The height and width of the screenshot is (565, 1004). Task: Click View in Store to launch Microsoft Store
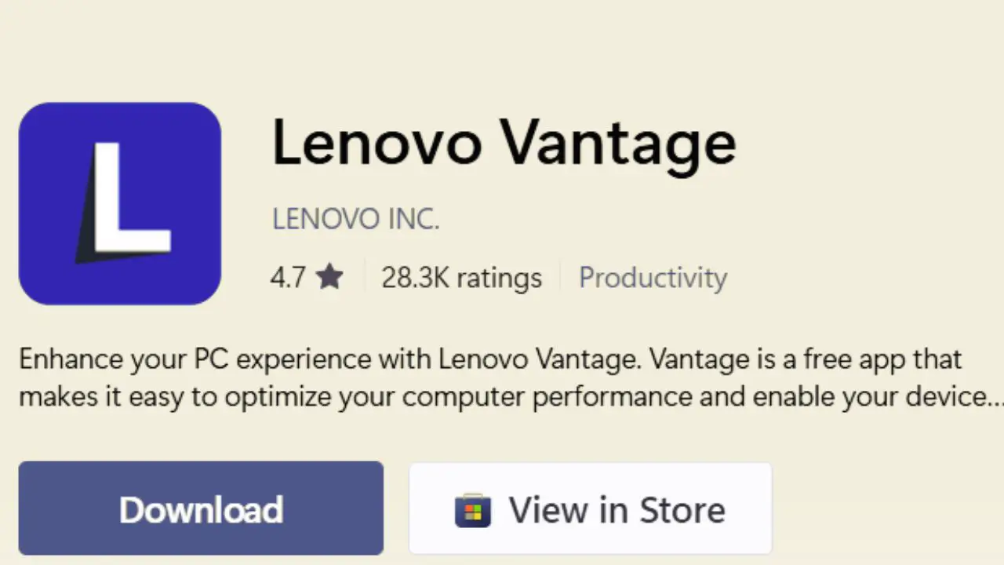pyautogui.click(x=590, y=509)
